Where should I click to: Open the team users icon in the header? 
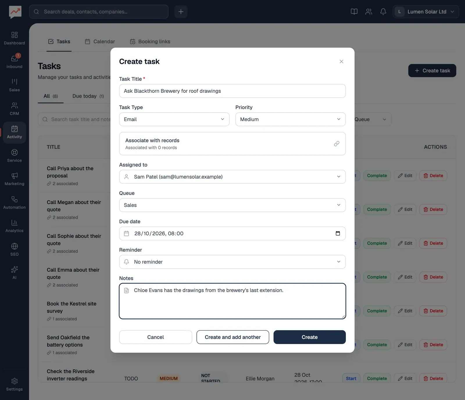369,12
